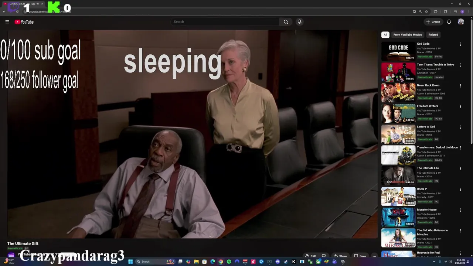Click the Share button below video
The height and width of the screenshot is (266, 473).
(x=340, y=256)
